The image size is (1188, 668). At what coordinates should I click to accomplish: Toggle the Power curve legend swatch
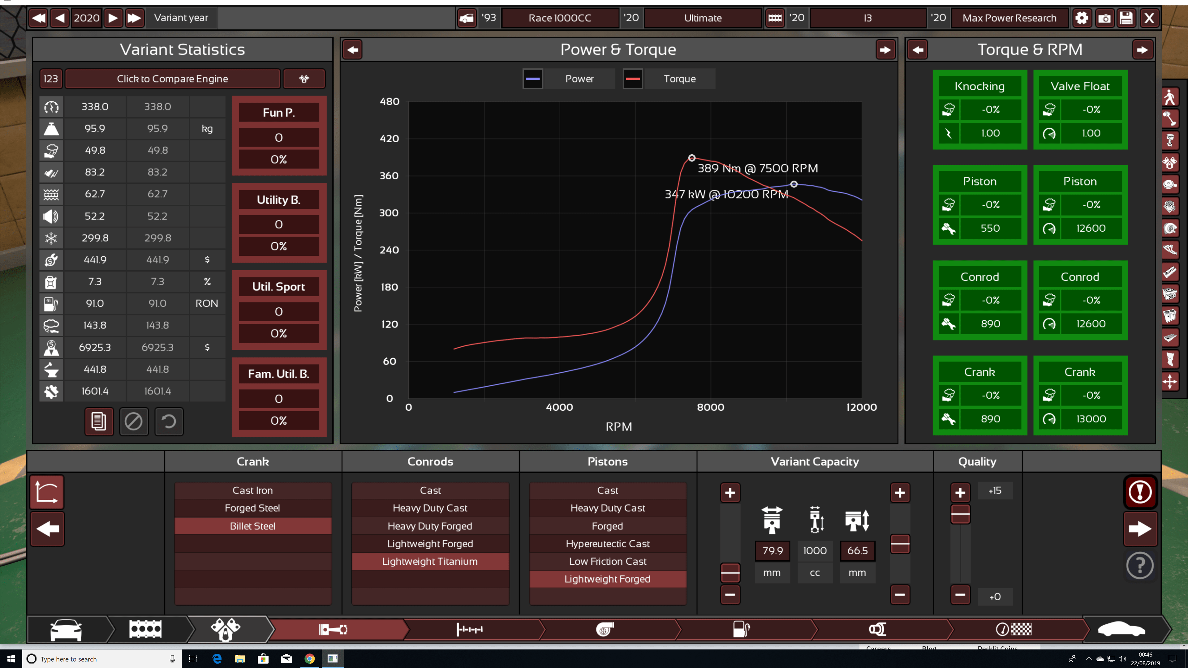(x=533, y=79)
